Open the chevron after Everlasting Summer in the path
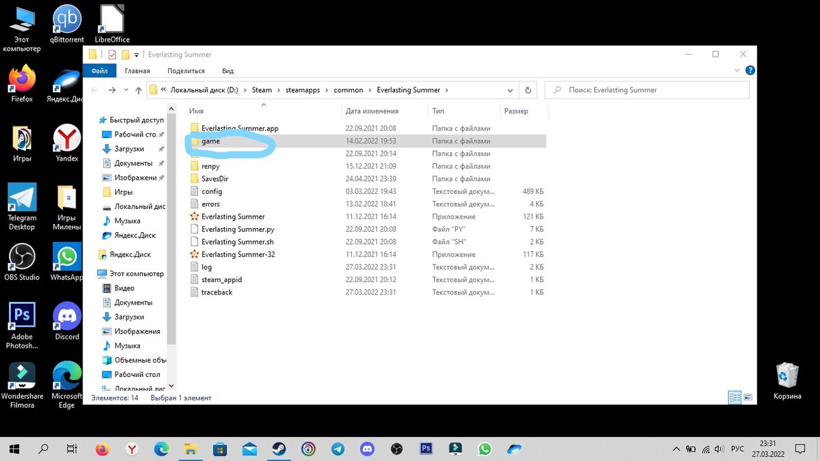The image size is (820, 461). (447, 90)
